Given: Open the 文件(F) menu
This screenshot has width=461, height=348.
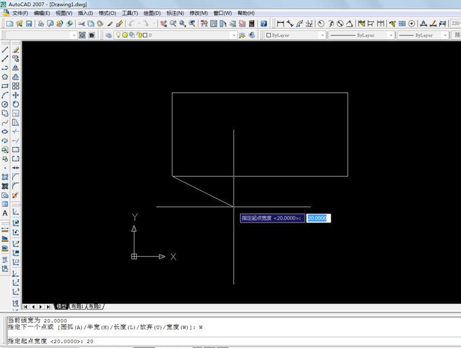Looking at the screenshot, I should pyautogui.click(x=20, y=13).
